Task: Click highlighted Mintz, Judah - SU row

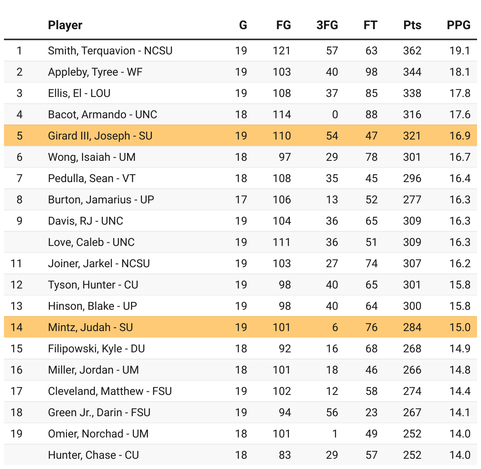Action: click(x=240, y=328)
